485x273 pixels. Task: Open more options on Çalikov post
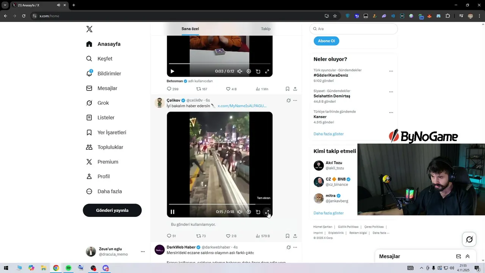(x=295, y=100)
